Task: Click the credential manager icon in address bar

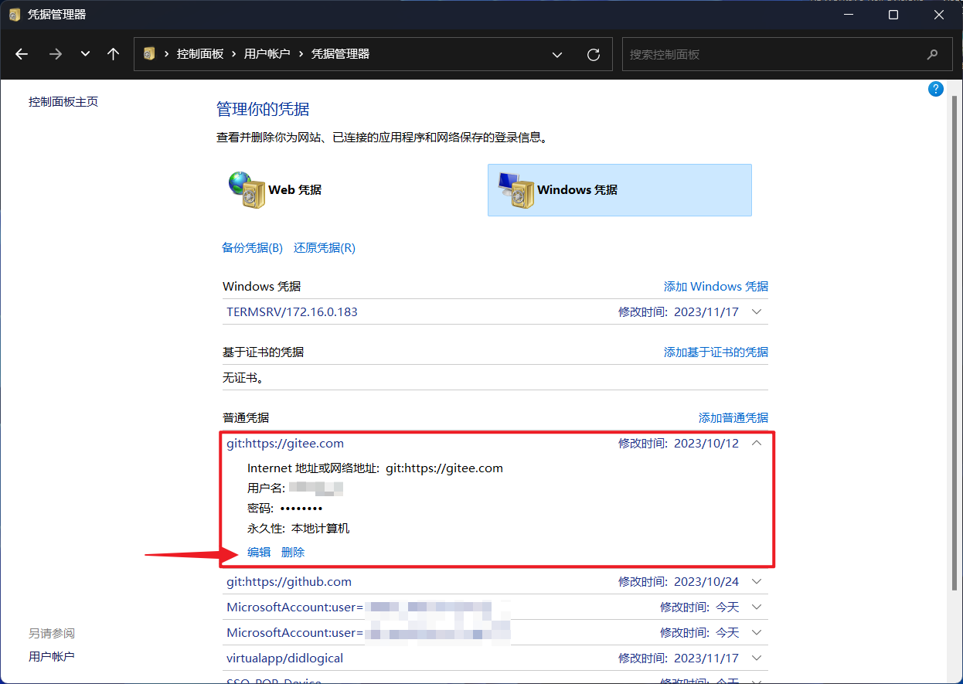Action: (x=150, y=54)
